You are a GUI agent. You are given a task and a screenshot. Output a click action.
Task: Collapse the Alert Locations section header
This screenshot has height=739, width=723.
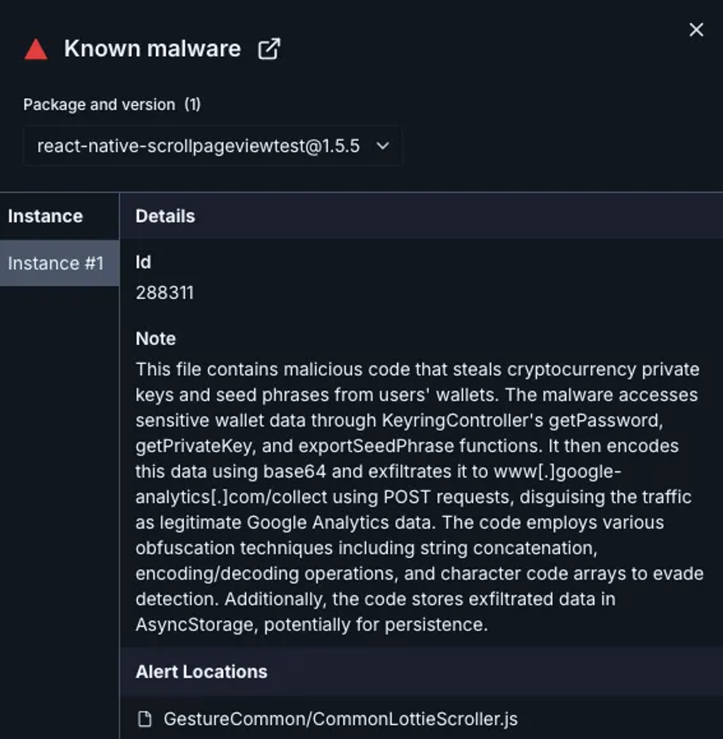(421, 672)
